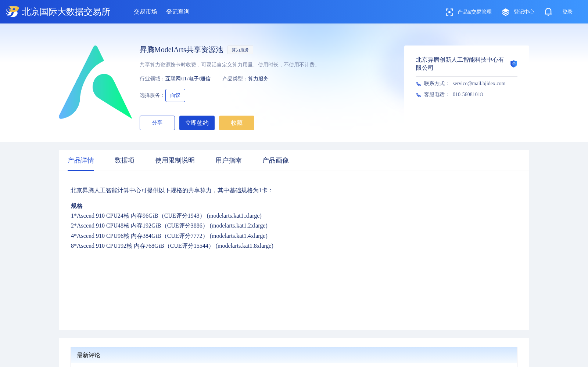This screenshot has height=367, width=588.
Task: Click the enterprise verified shield badge
Action: (x=514, y=64)
